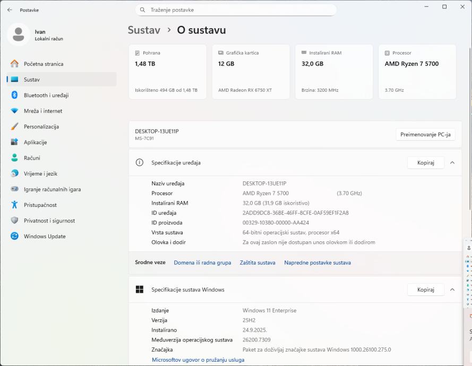This screenshot has width=472, height=366.
Task: Click the Personalizacija brush icon
Action: click(x=14, y=127)
